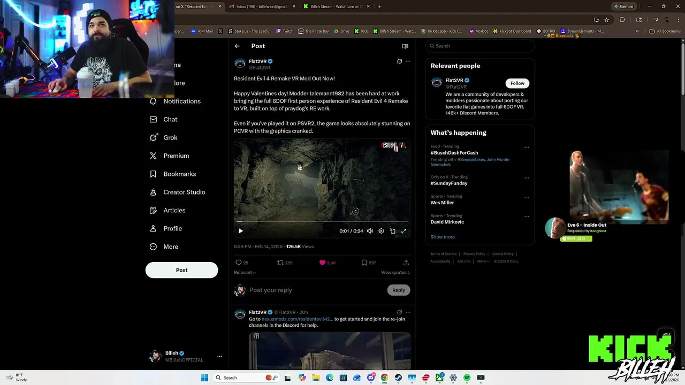Image resolution: width=685 pixels, height=385 pixels.
Task: Share the post using the share icon
Action: click(x=406, y=263)
